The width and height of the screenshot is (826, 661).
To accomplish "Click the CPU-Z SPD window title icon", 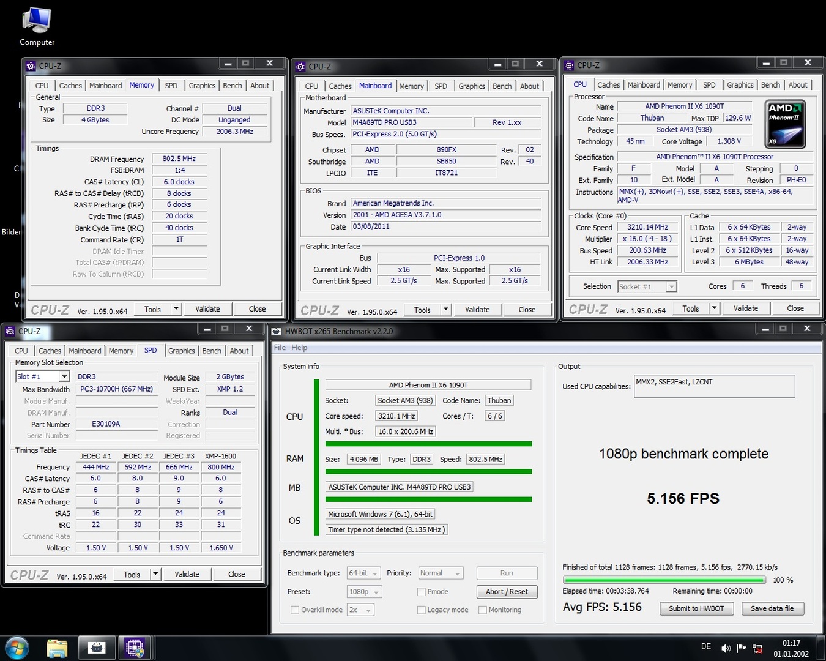I will (10, 331).
